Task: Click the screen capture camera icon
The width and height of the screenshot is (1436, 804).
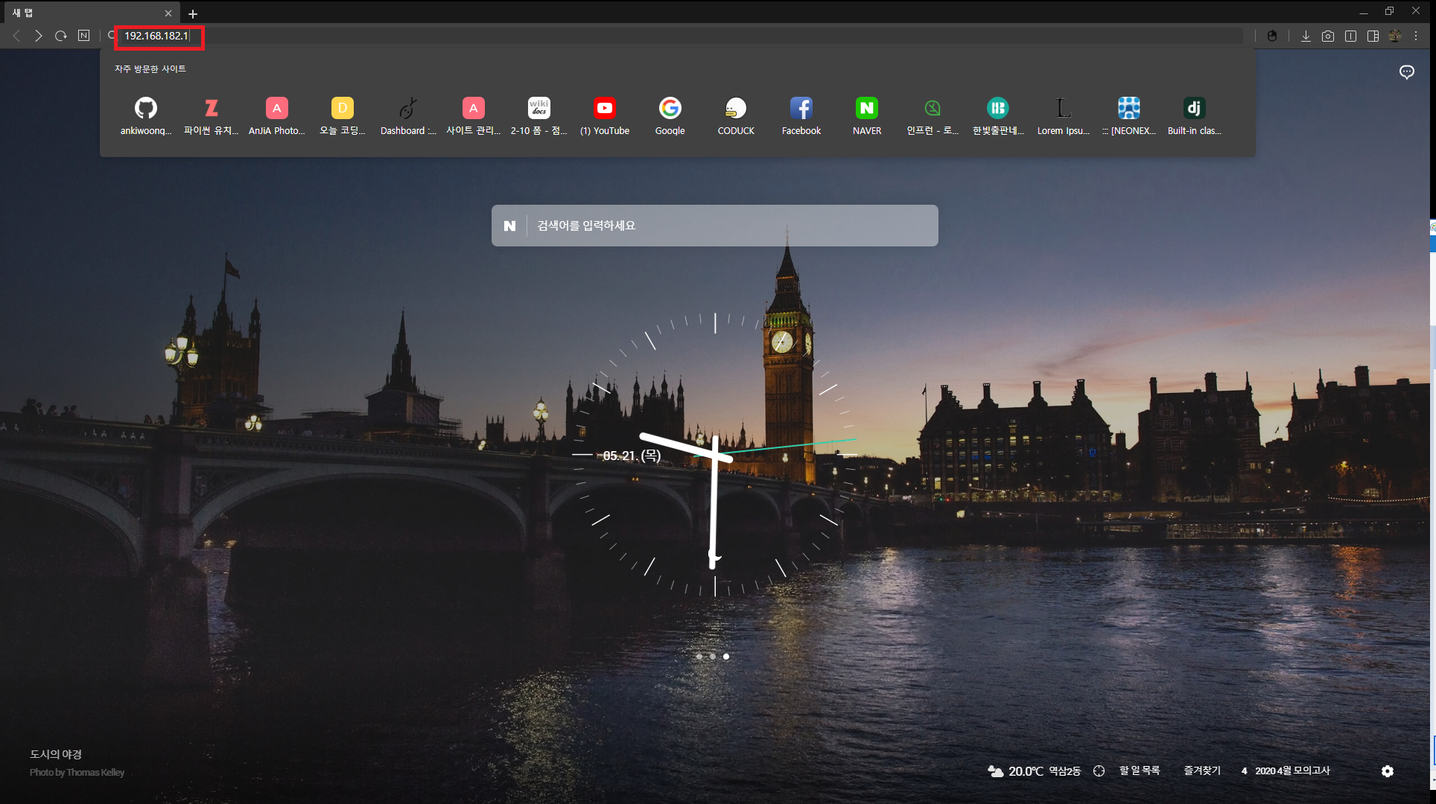Action: (x=1328, y=36)
